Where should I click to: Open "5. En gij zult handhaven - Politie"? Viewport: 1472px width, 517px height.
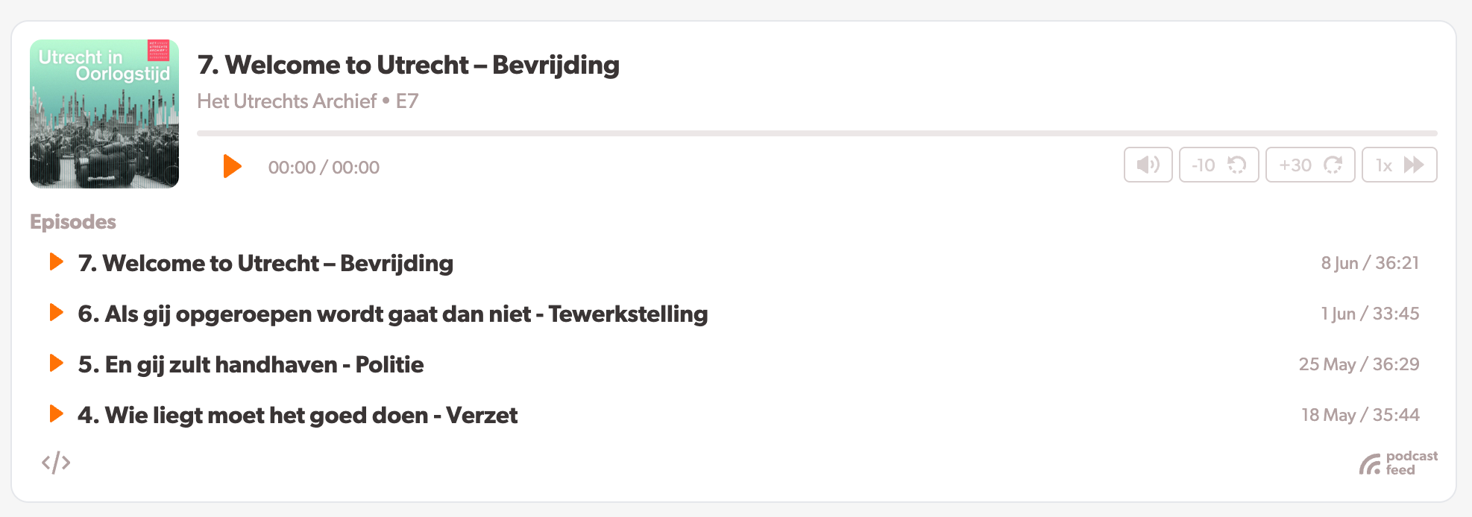[251, 365]
